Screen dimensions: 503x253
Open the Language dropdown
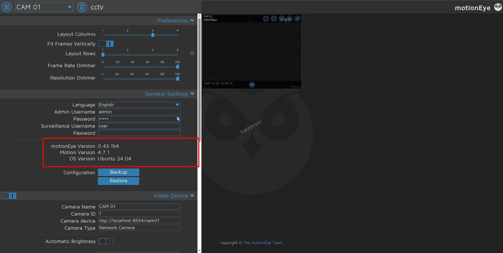(140, 105)
